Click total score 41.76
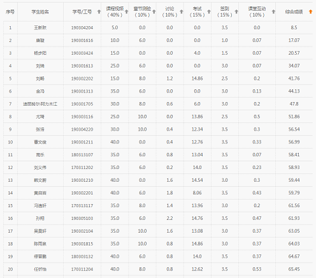Image resolution: width=316 pixels, height=278 pixels. pyautogui.click(x=294, y=78)
